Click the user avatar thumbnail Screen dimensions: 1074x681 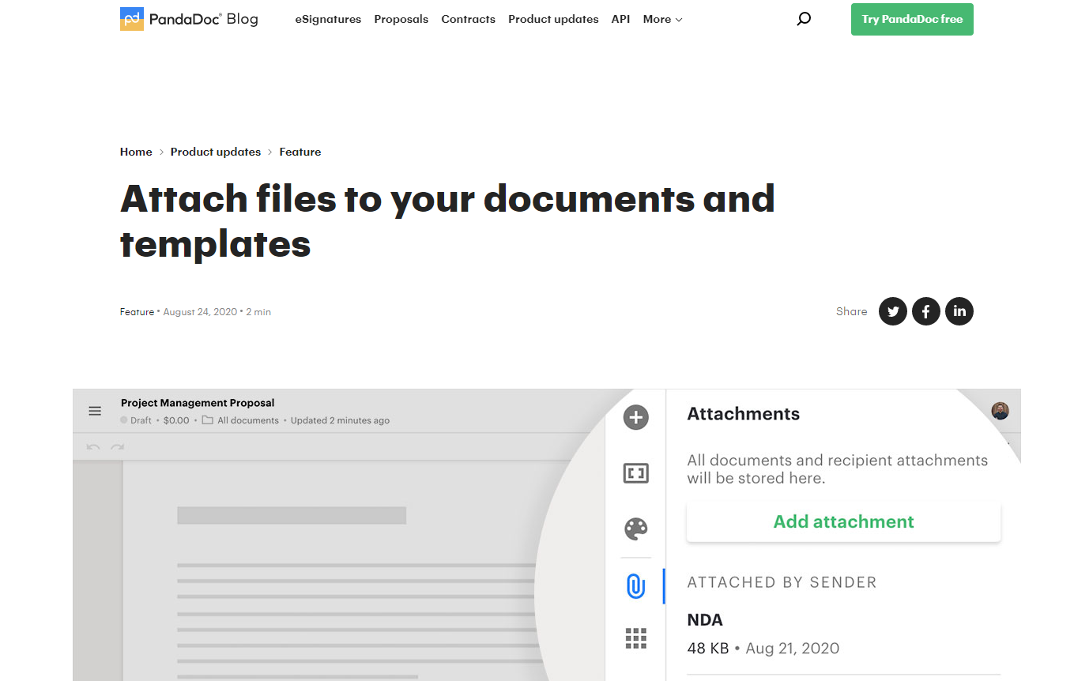coord(1000,411)
